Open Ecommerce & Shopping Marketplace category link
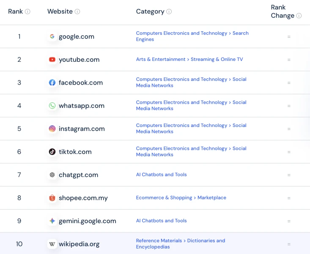Screen dimensions: 310x254 [x=181, y=198]
